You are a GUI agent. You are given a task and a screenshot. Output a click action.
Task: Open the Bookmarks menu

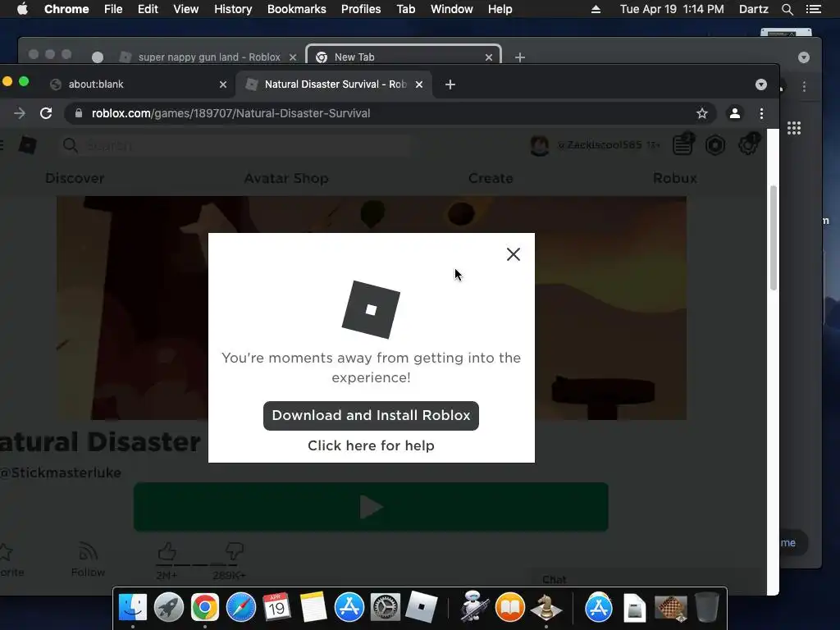pyautogui.click(x=296, y=9)
